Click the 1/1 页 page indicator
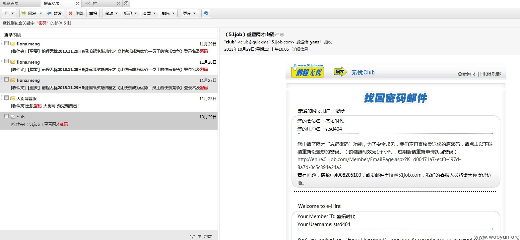The image size is (520, 240). click(x=195, y=237)
